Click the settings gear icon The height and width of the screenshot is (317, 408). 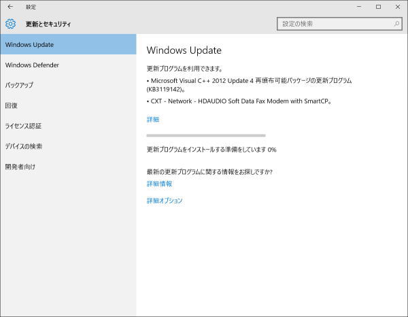click(x=10, y=24)
